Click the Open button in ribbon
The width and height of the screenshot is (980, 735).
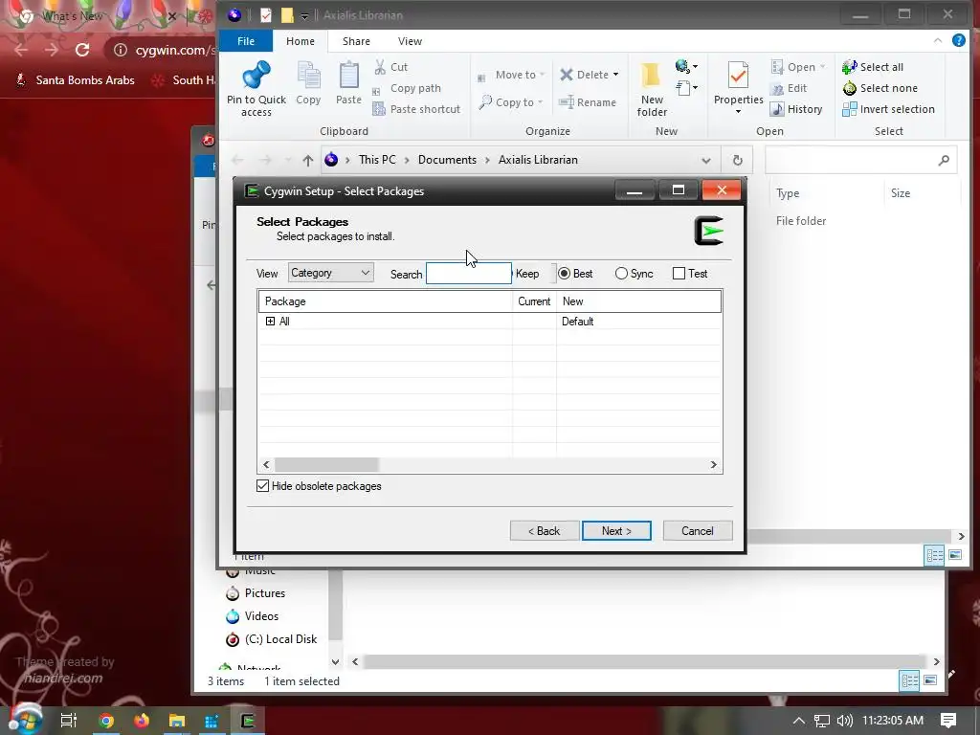[x=798, y=67]
